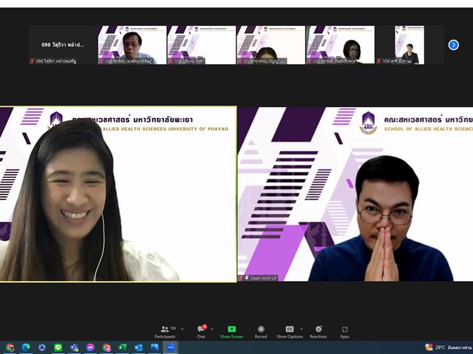This screenshot has width=473, height=354.
Task: Open Messenger from the taskbar
Action: 90,347
